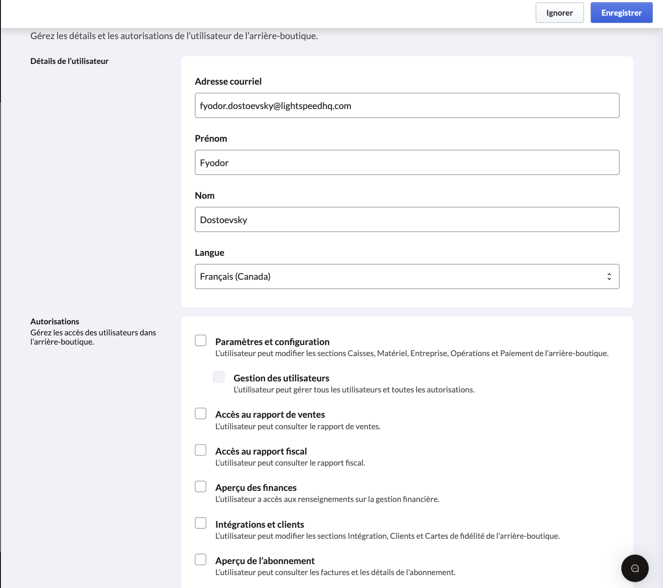This screenshot has height=588, width=663.
Task: Open the Langue dropdown Français (Canada)
Action: click(x=407, y=277)
